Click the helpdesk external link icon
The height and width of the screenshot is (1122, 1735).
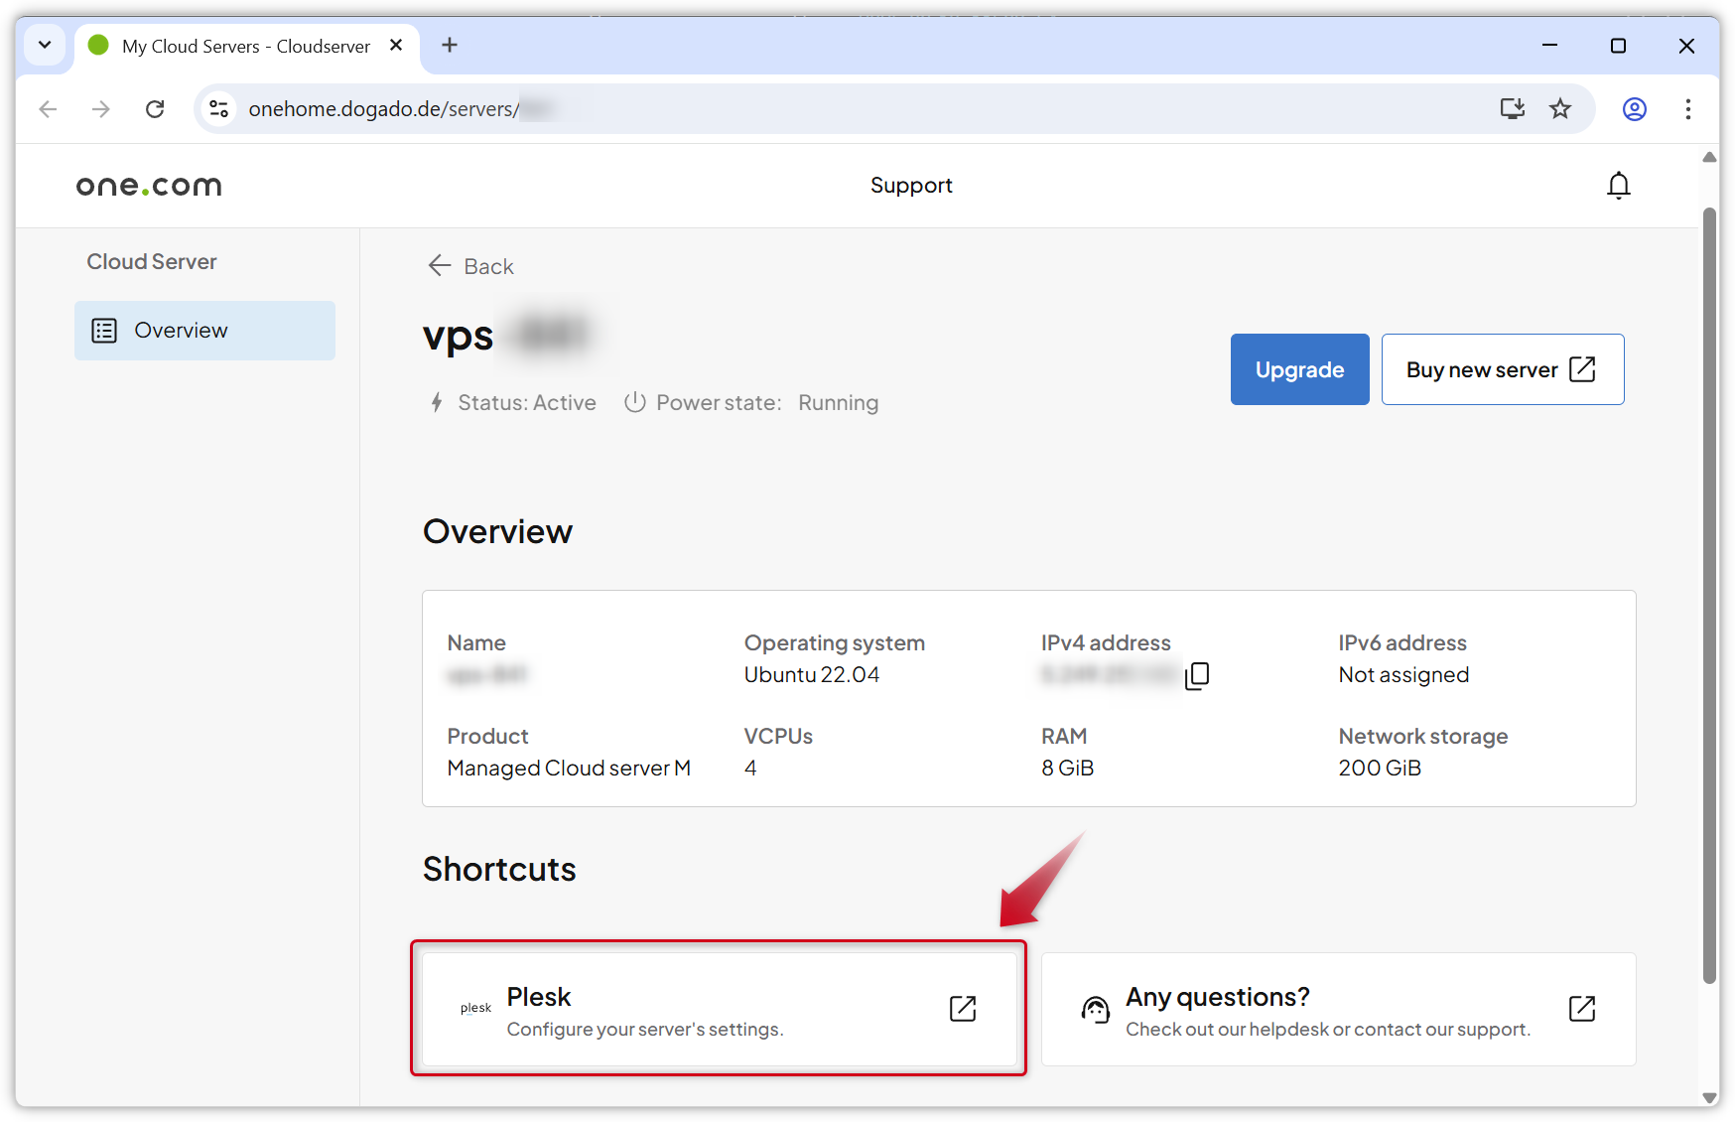pyautogui.click(x=1582, y=1008)
